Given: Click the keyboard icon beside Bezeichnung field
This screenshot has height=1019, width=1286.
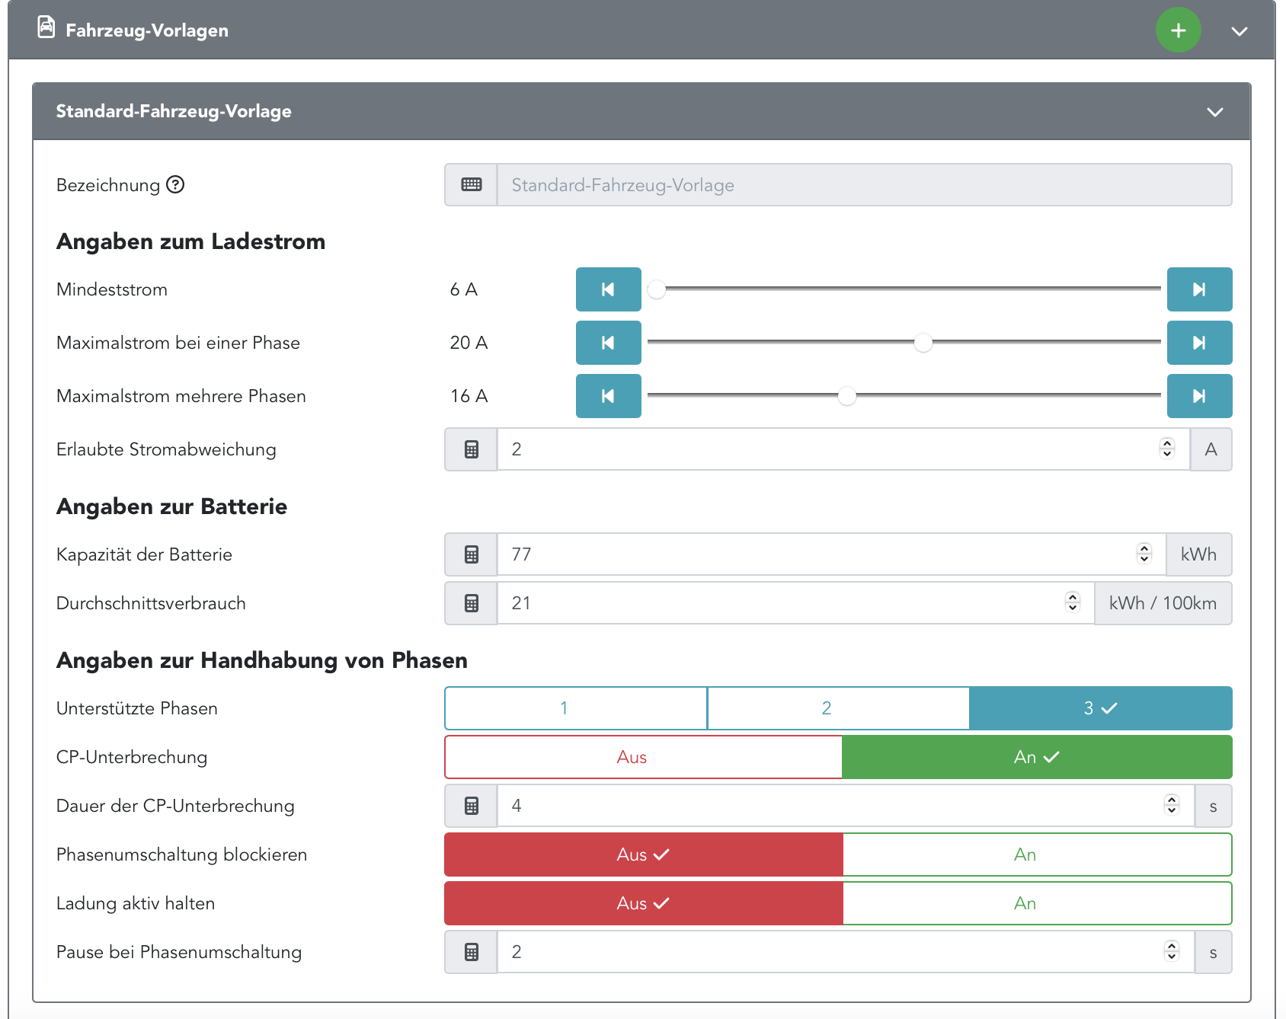Looking at the screenshot, I should (x=472, y=185).
